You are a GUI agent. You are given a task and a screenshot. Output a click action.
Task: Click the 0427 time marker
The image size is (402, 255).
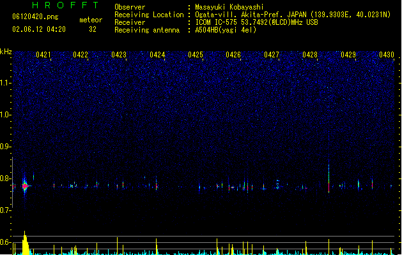[271, 55]
